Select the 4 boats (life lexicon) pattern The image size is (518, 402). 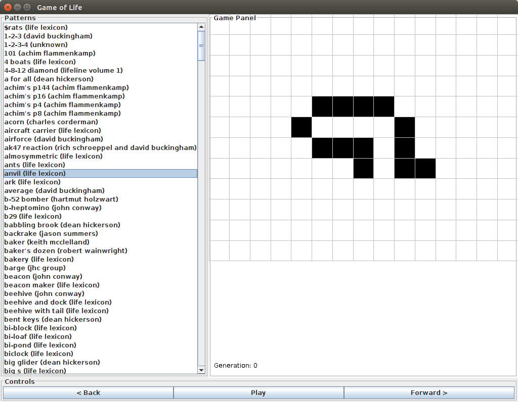(x=40, y=62)
